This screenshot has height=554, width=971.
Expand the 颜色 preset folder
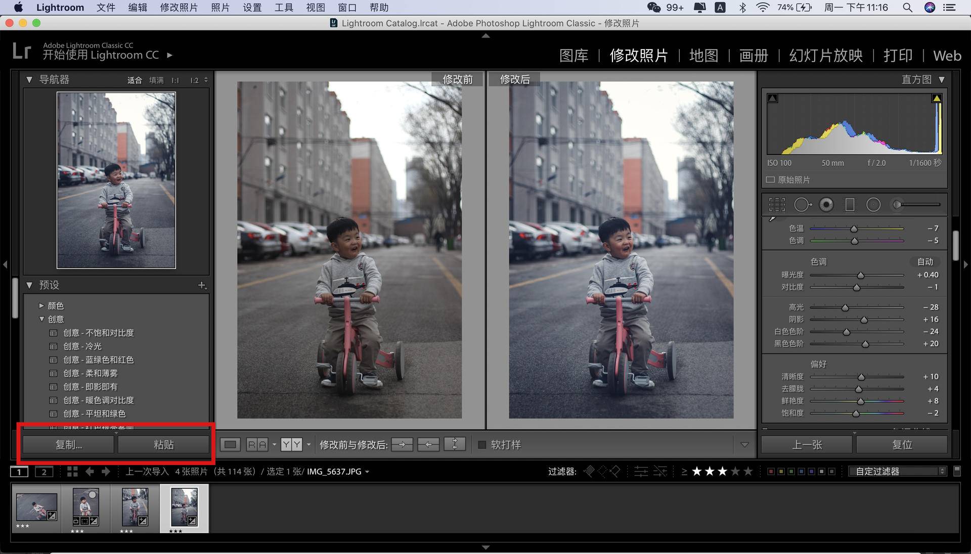(41, 306)
